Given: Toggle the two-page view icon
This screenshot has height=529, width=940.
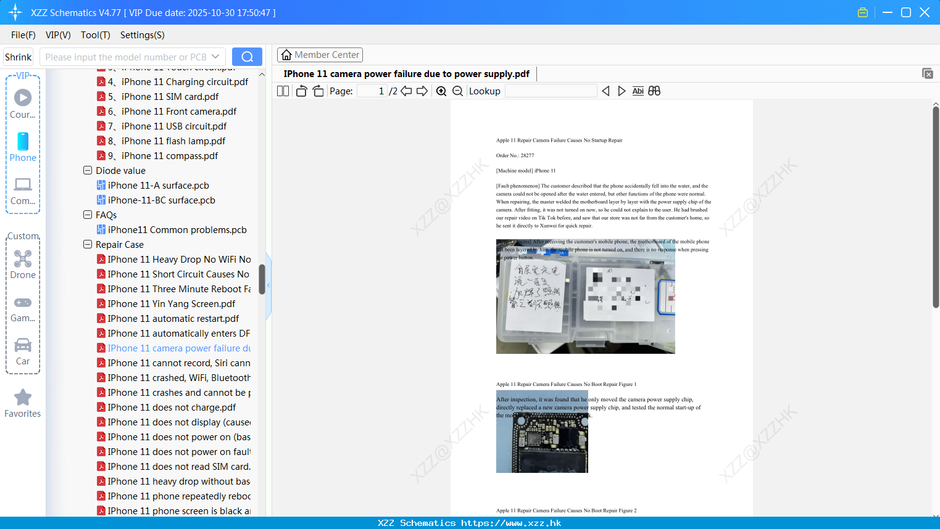Looking at the screenshot, I should click(x=283, y=91).
